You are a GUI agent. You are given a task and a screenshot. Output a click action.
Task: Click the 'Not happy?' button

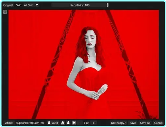coord(118,123)
